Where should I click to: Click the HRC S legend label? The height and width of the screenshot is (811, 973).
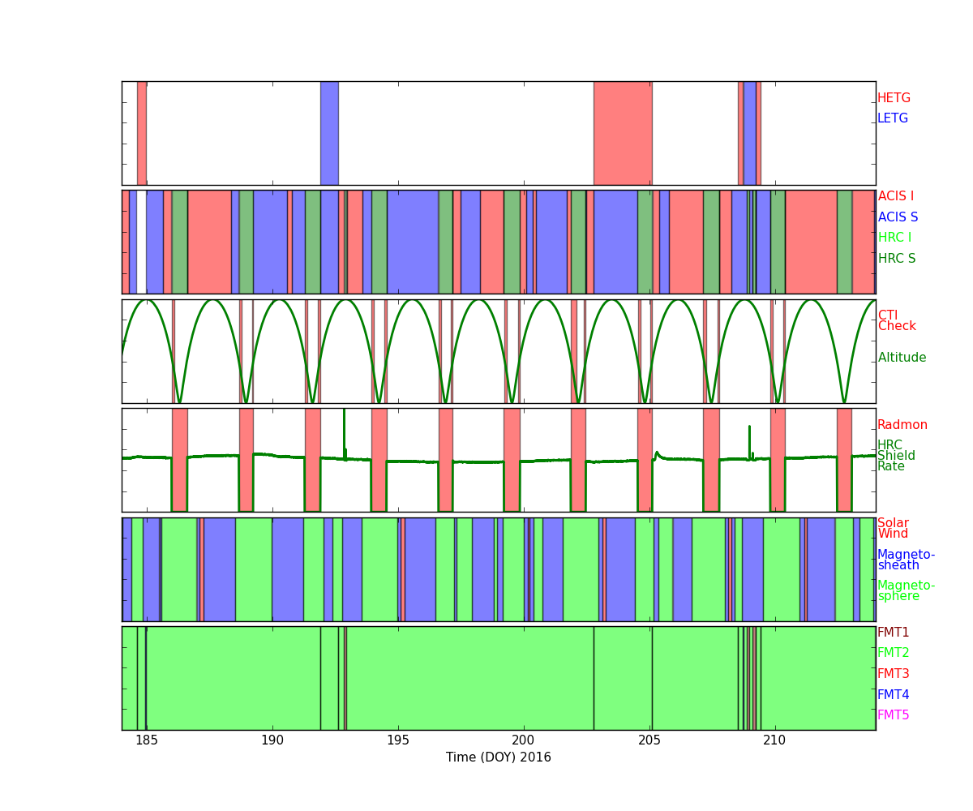point(896,259)
